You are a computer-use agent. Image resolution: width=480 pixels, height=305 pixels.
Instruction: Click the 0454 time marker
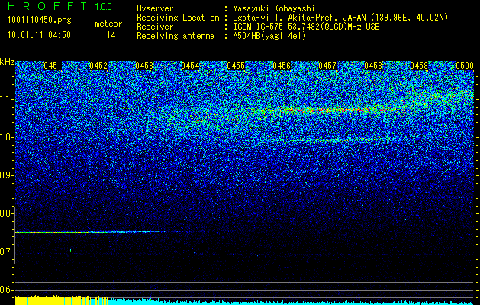190,66
